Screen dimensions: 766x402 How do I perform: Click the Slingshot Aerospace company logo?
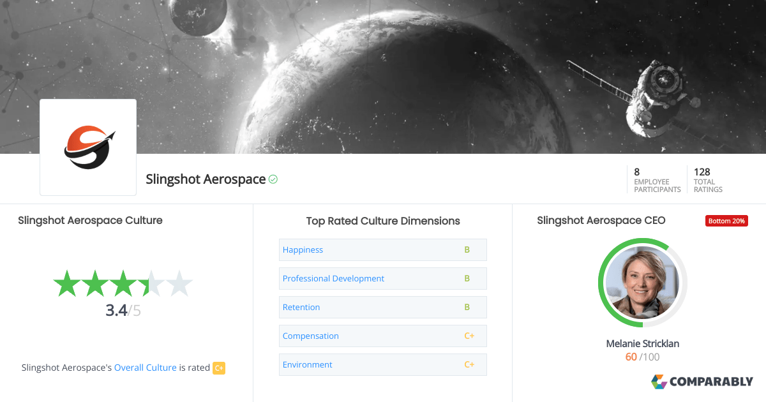(87, 146)
